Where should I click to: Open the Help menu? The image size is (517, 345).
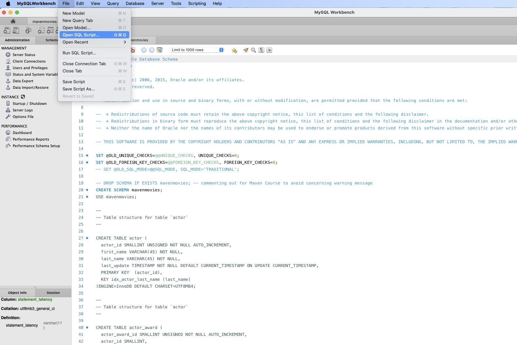tap(217, 3)
